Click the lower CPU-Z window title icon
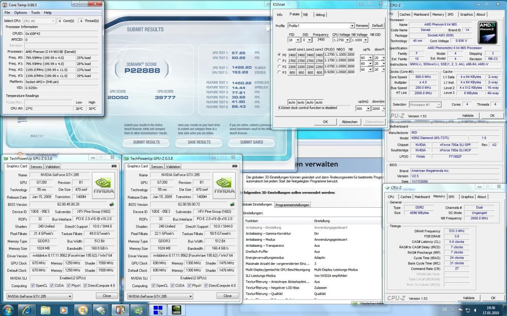 tap(387, 188)
